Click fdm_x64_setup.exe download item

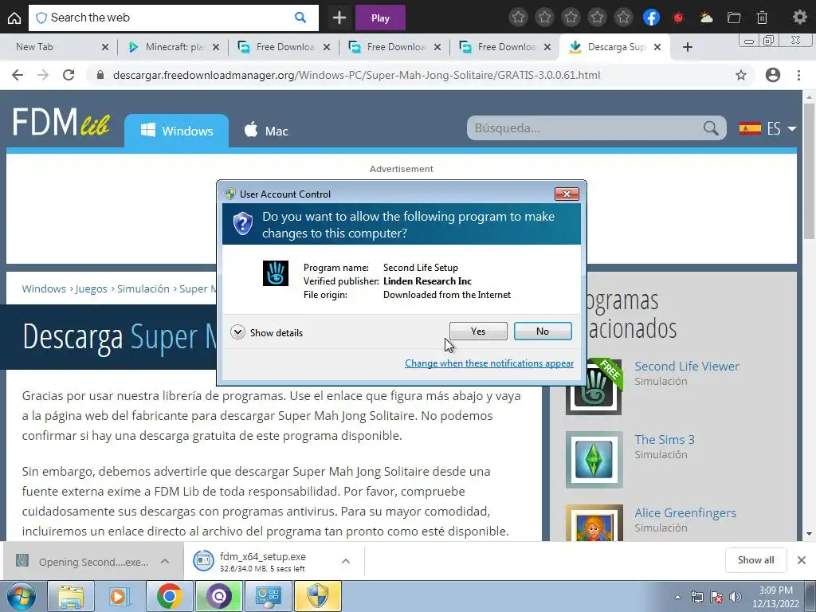263,562
